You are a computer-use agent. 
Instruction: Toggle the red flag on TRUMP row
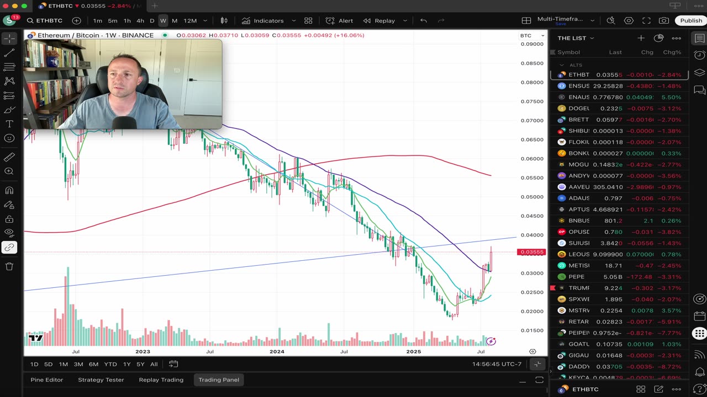pyautogui.click(x=552, y=288)
